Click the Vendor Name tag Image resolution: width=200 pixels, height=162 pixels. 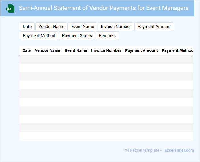click(x=51, y=27)
